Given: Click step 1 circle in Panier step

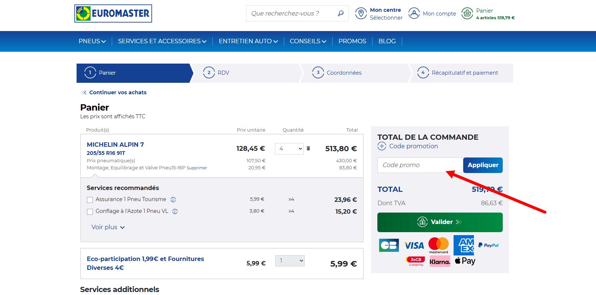Looking at the screenshot, I should tap(90, 73).
